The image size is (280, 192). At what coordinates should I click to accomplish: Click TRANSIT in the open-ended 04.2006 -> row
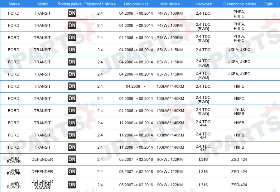tap(42, 86)
